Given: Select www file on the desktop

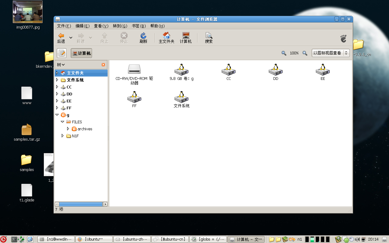Looking at the screenshot, I should click(x=27, y=93).
